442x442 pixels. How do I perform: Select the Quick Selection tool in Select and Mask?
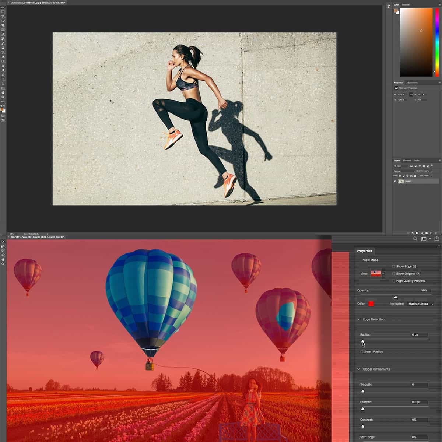coord(3,241)
